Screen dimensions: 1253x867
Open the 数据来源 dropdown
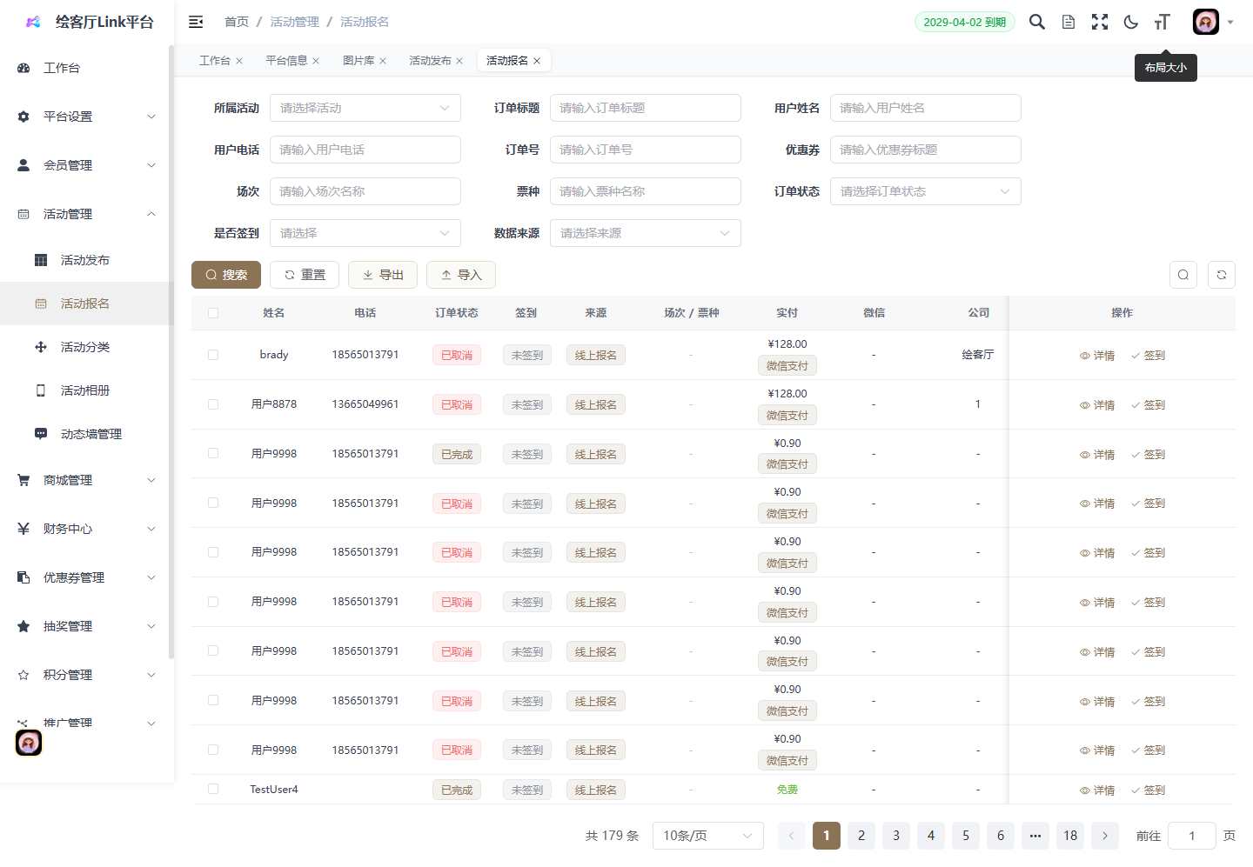tap(646, 233)
